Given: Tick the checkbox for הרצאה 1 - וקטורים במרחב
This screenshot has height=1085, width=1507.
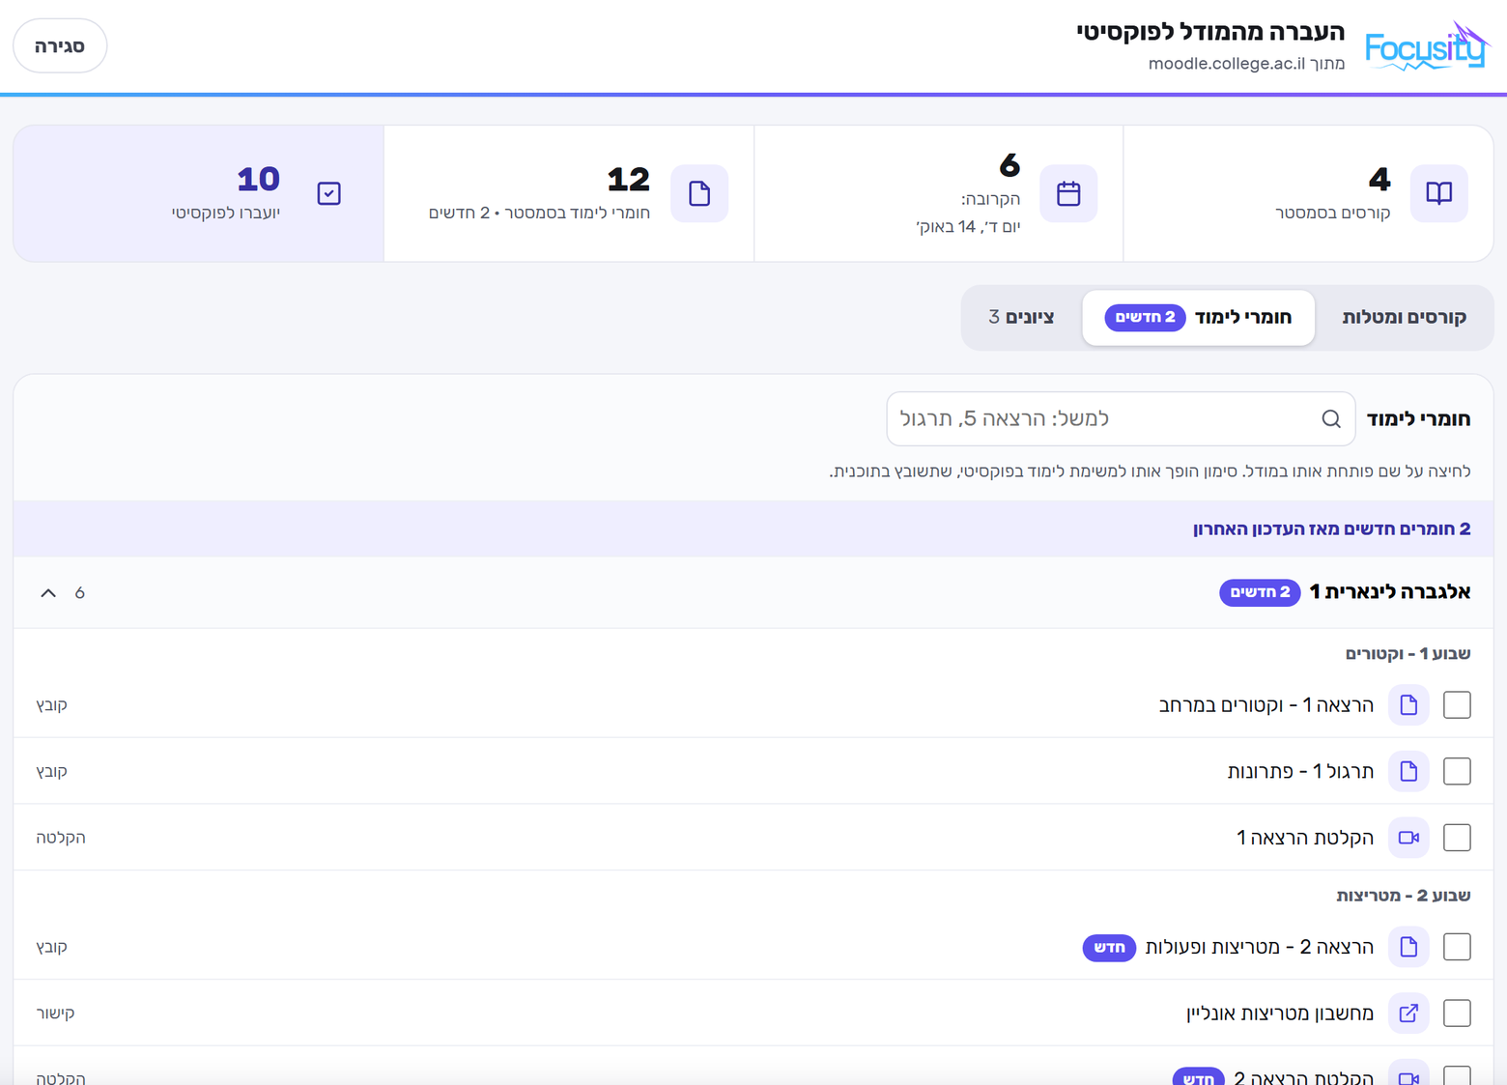Looking at the screenshot, I should pos(1457,704).
